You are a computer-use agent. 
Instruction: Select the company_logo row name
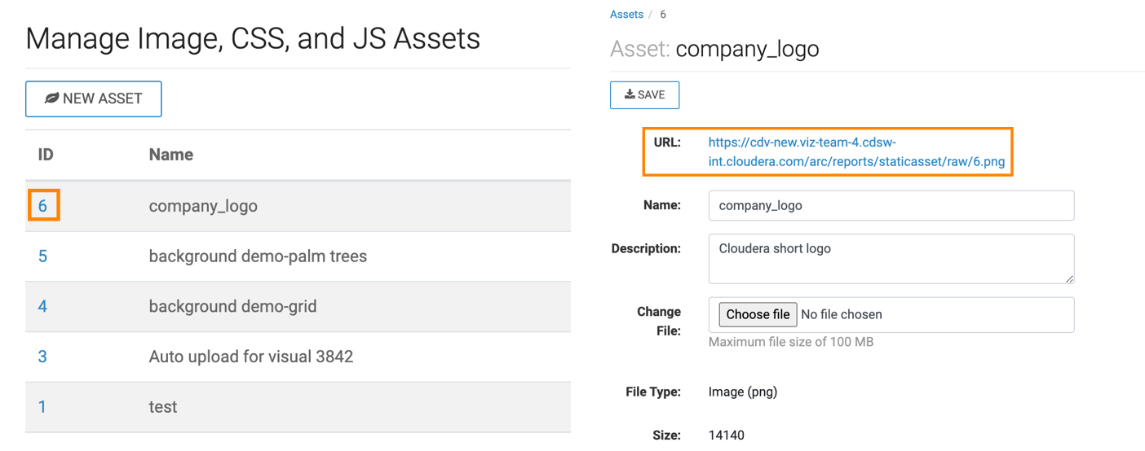[203, 206]
